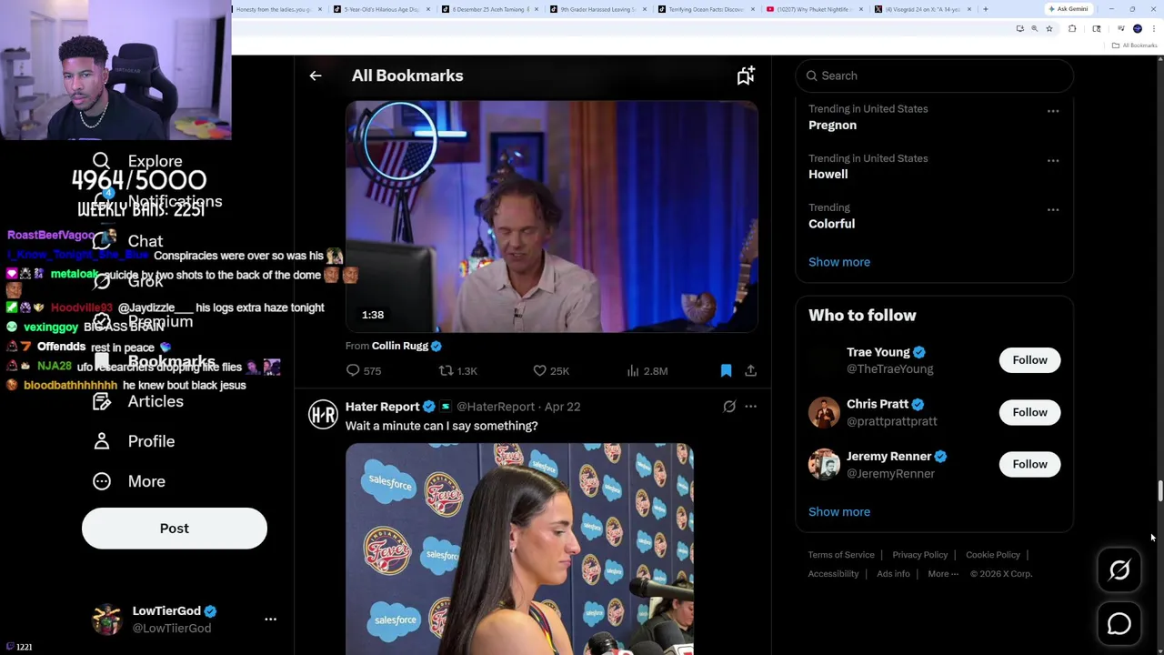Open more options on Hater Report post
Viewport: 1164px width, 655px height.
tap(750, 407)
